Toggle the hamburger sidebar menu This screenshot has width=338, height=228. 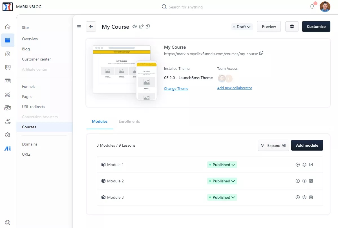(x=79, y=27)
